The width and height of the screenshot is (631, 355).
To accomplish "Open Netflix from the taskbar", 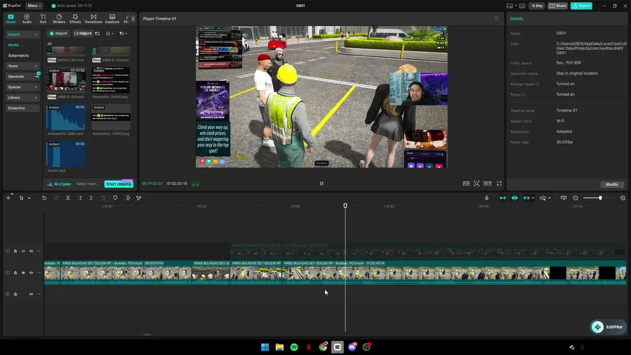I will click(308, 347).
